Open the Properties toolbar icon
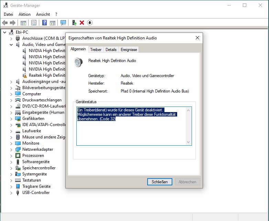269x221 pixels. pyautogui.click(x=34, y=23)
